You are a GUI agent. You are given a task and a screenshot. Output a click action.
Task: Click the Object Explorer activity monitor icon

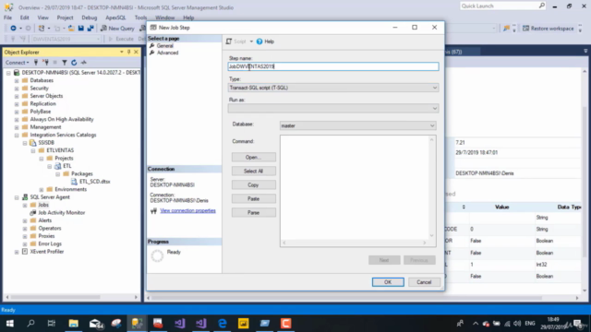[x=84, y=63]
